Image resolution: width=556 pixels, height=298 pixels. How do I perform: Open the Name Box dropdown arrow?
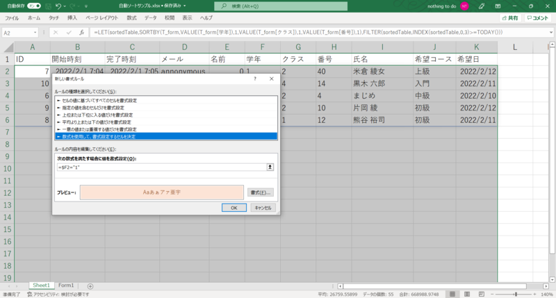35,33
